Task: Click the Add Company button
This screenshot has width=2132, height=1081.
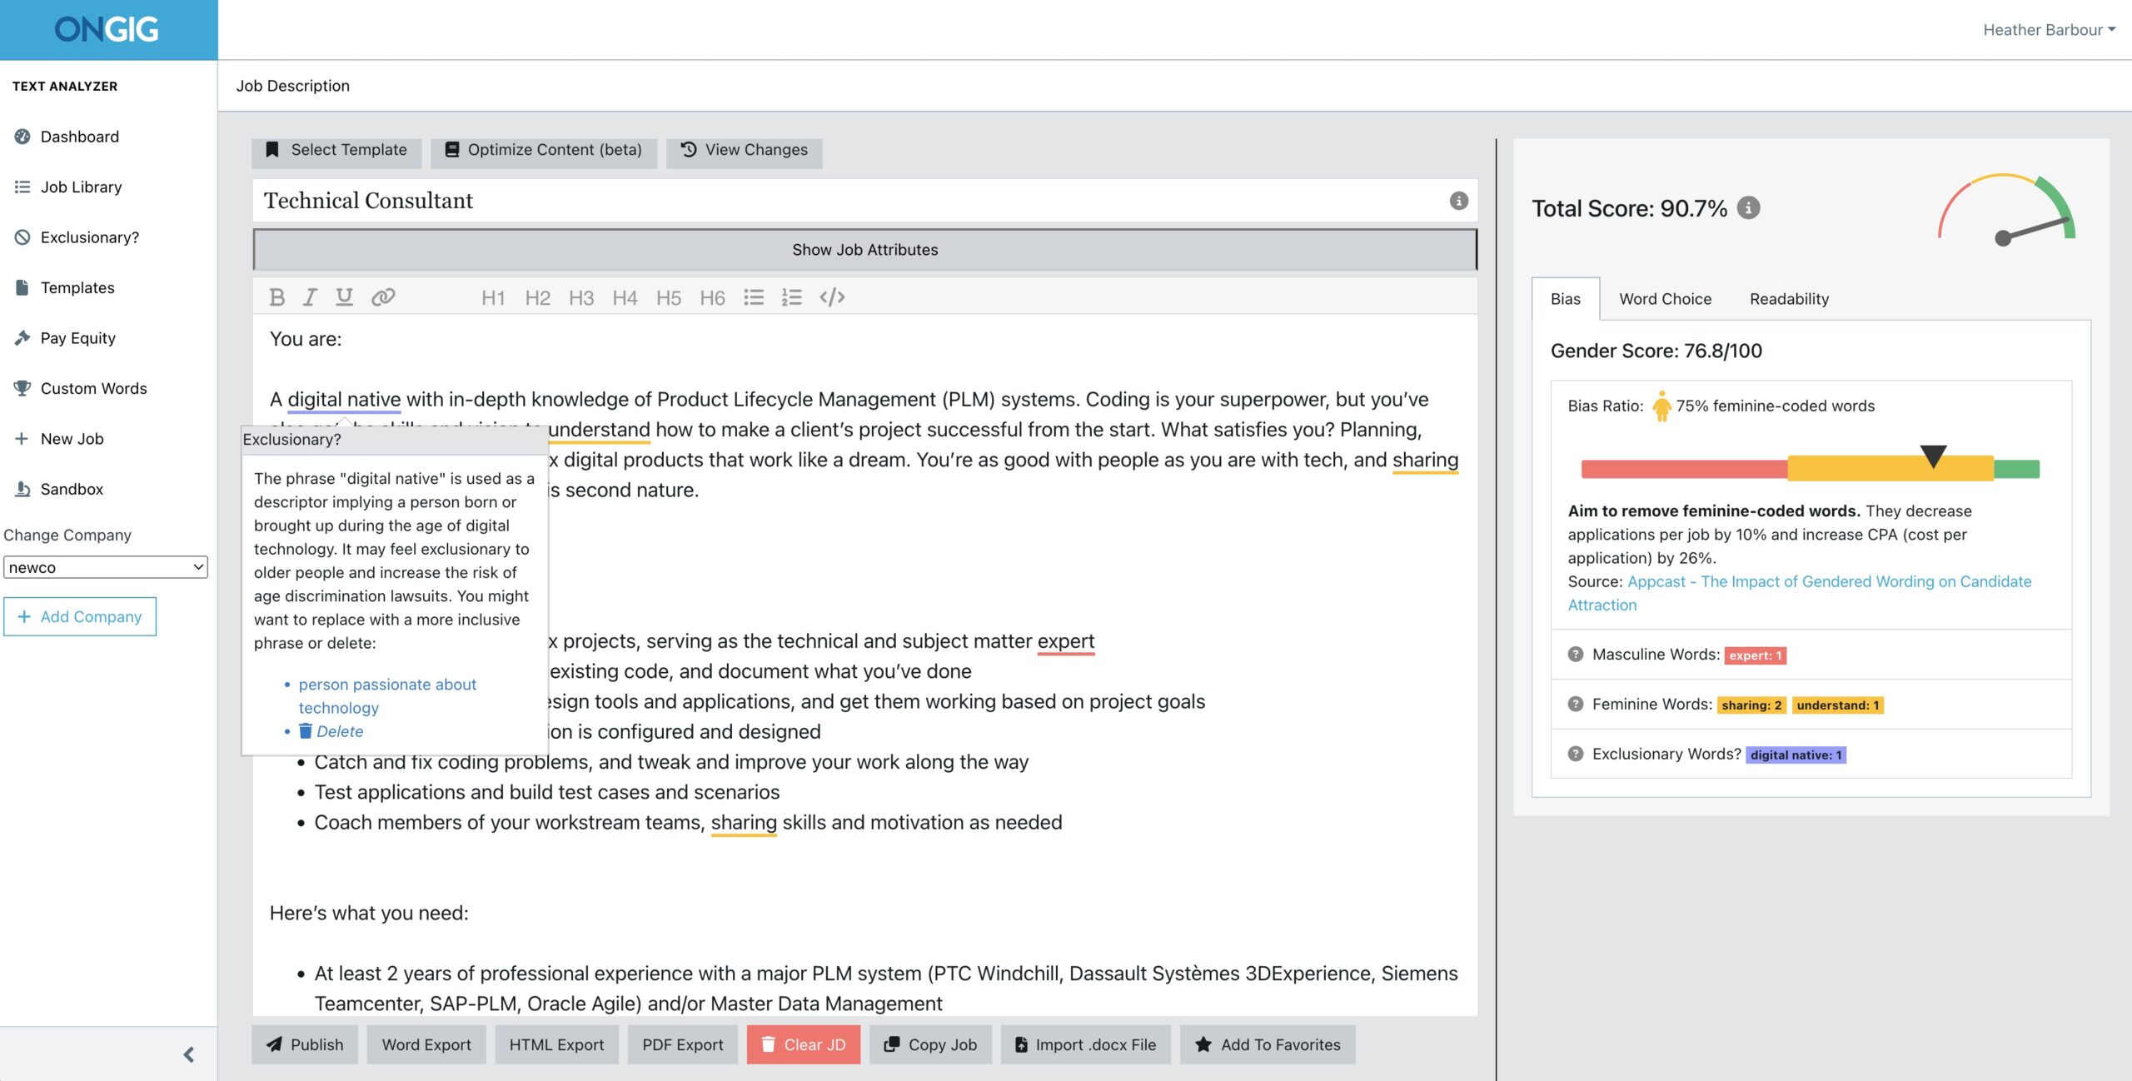Action: point(80,616)
